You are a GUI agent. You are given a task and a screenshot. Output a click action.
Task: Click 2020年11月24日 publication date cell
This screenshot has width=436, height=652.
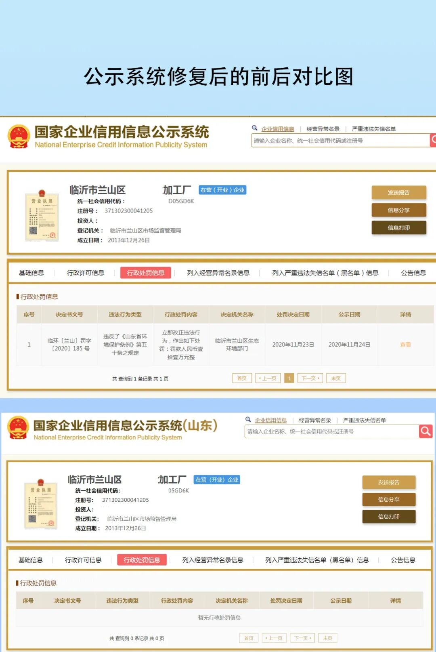tap(349, 345)
